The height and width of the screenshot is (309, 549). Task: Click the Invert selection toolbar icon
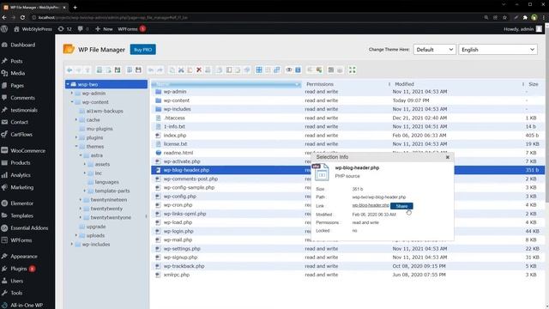(x=276, y=70)
